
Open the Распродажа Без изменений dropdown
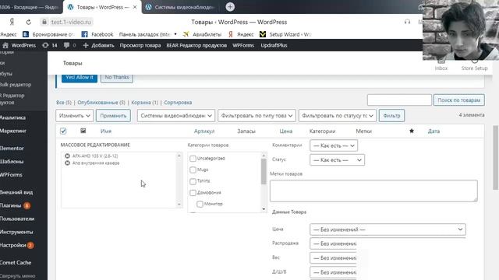tap(333, 243)
